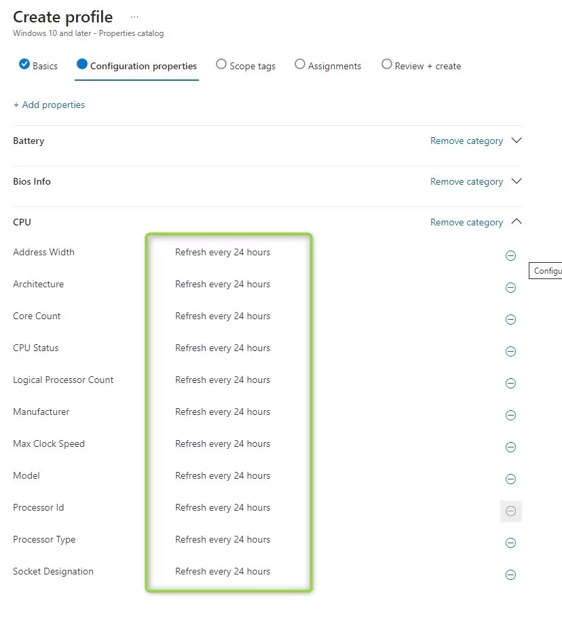This screenshot has width=562, height=620.
Task: Remove the Processor Id property
Action: (x=510, y=511)
